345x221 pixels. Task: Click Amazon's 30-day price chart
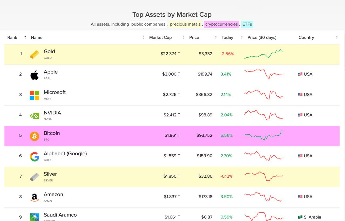[264, 197]
